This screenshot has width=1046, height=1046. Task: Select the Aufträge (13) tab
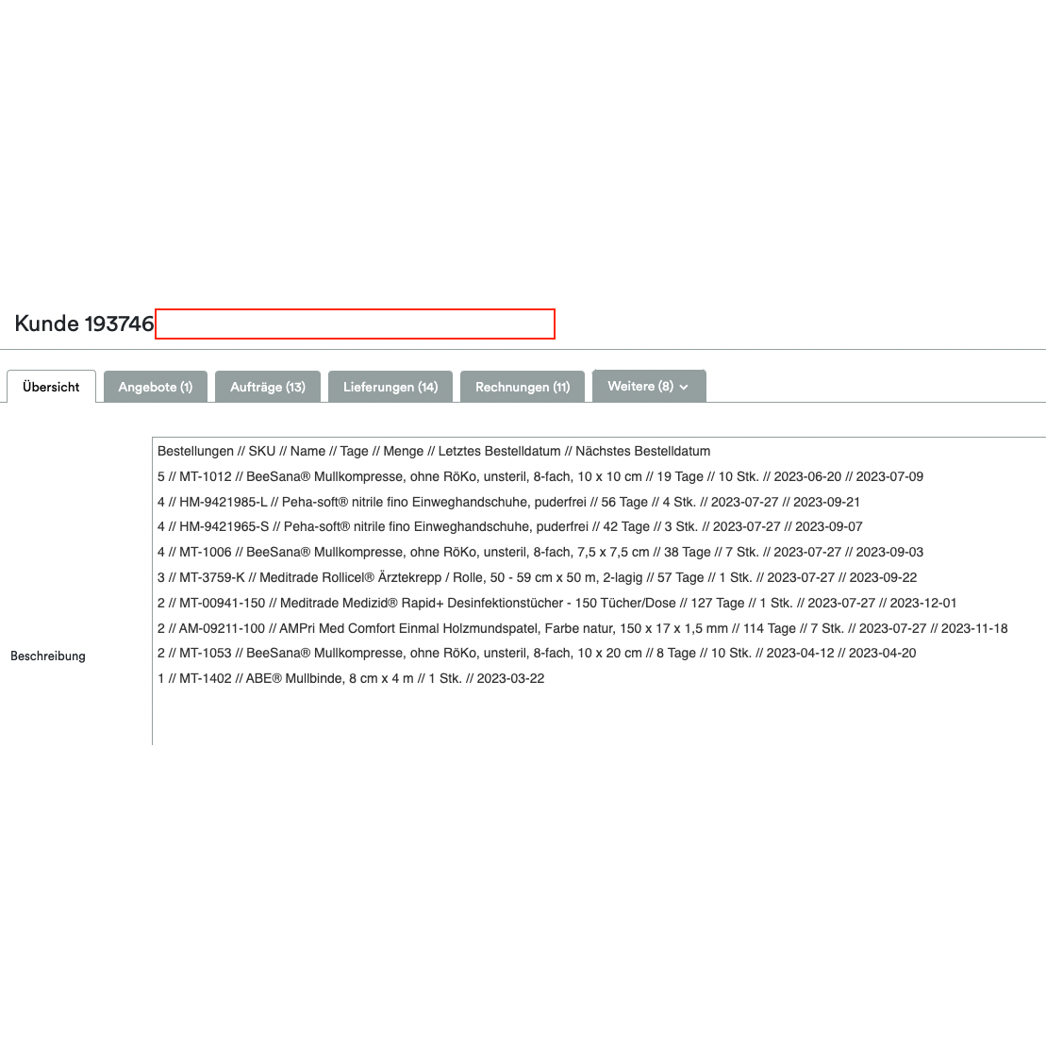[x=268, y=387]
